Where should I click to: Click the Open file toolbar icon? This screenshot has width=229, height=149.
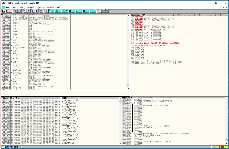pyautogui.click(x=3, y=11)
